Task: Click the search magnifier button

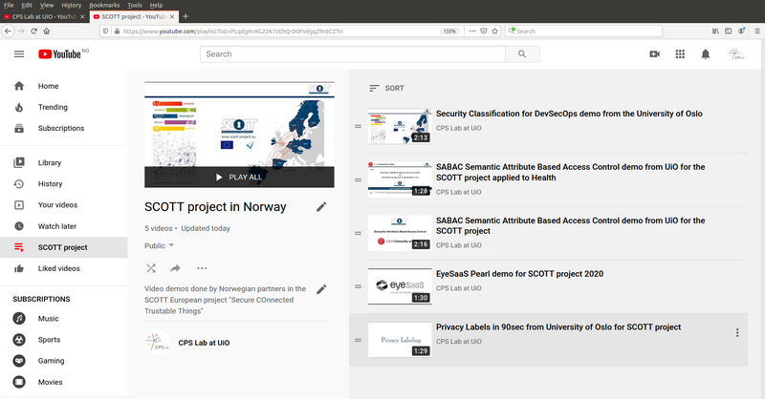Action: (522, 54)
